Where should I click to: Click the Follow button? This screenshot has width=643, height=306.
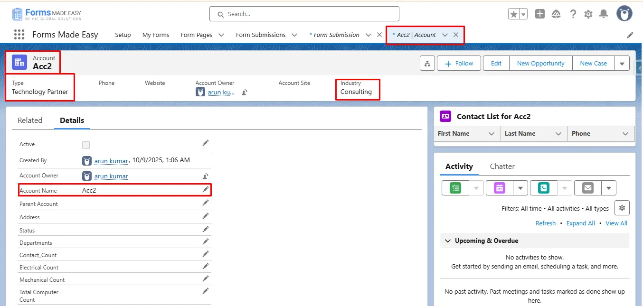point(459,64)
